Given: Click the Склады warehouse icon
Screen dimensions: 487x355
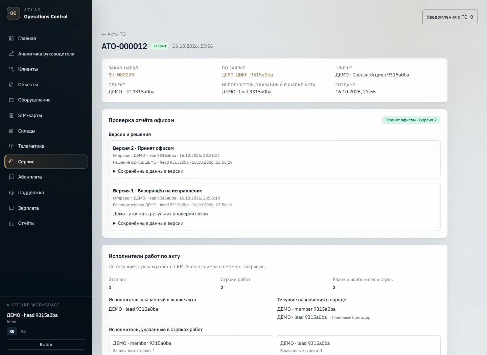Looking at the screenshot, I should 11,131.
